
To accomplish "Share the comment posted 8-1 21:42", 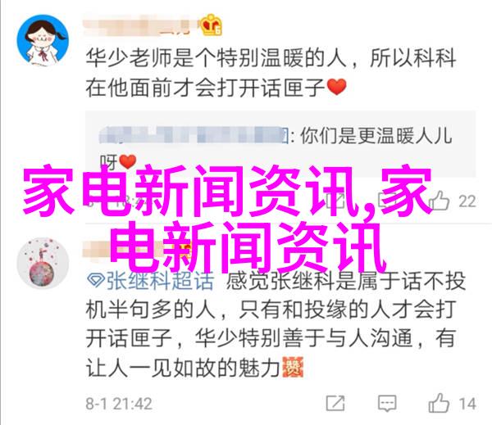I will click(335, 404).
